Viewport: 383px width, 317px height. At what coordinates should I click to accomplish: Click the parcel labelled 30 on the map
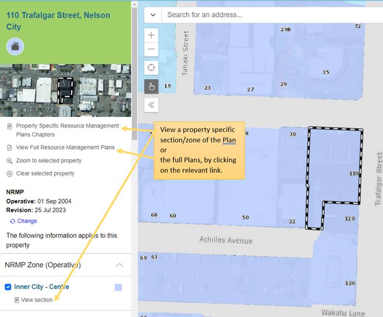point(293,134)
